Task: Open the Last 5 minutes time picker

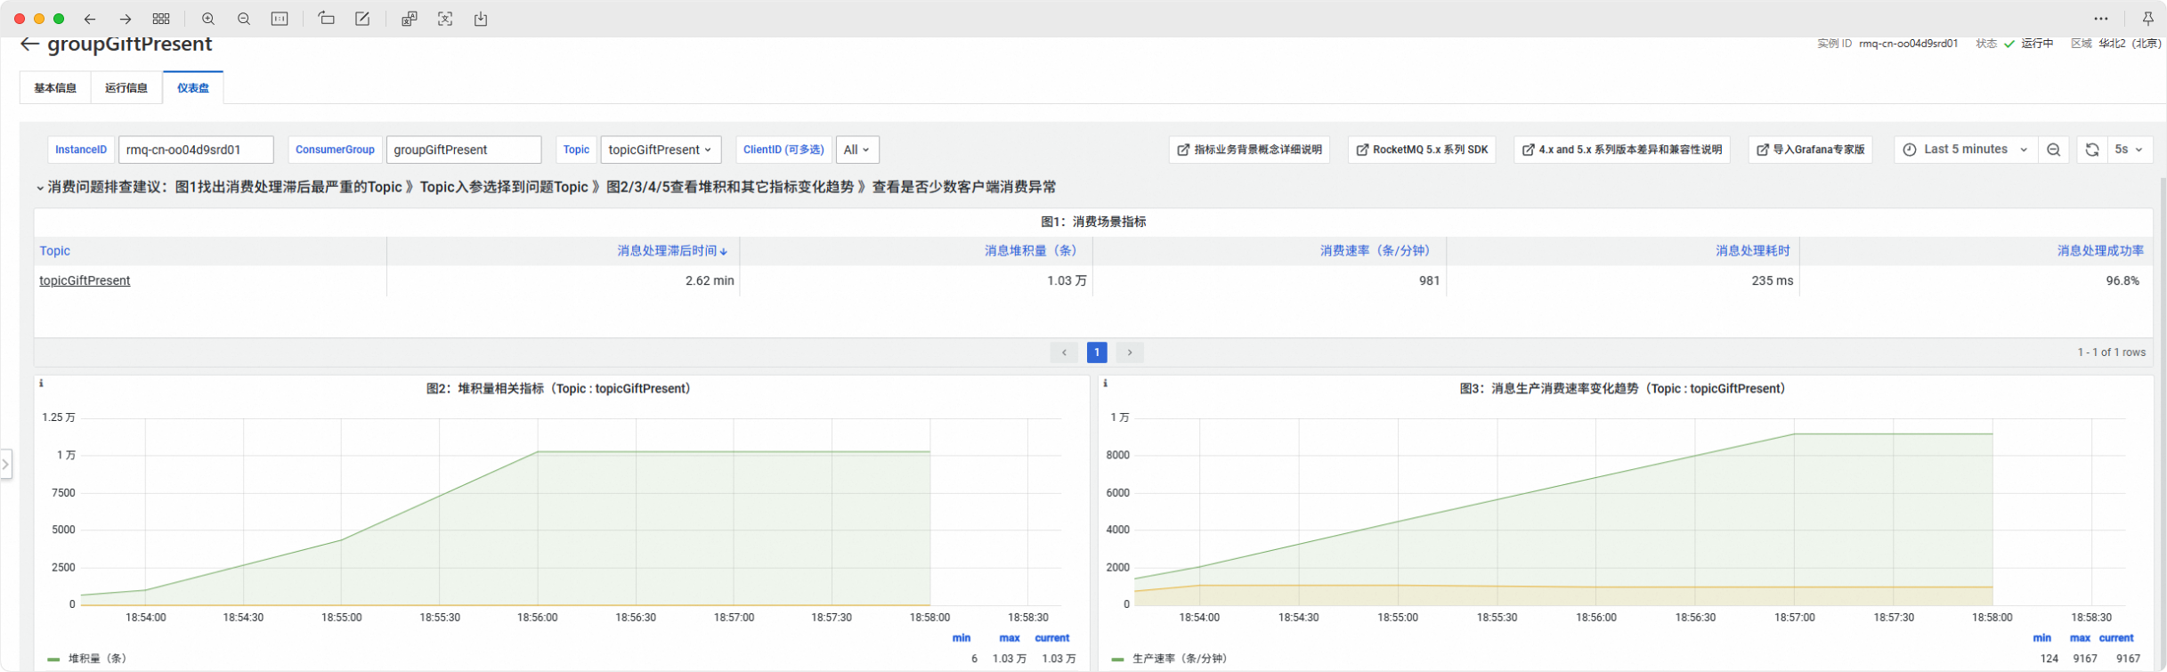Action: pyautogui.click(x=1966, y=150)
